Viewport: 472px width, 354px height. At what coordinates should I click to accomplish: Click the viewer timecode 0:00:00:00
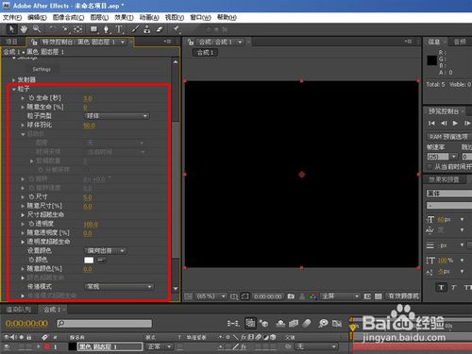coord(268,296)
